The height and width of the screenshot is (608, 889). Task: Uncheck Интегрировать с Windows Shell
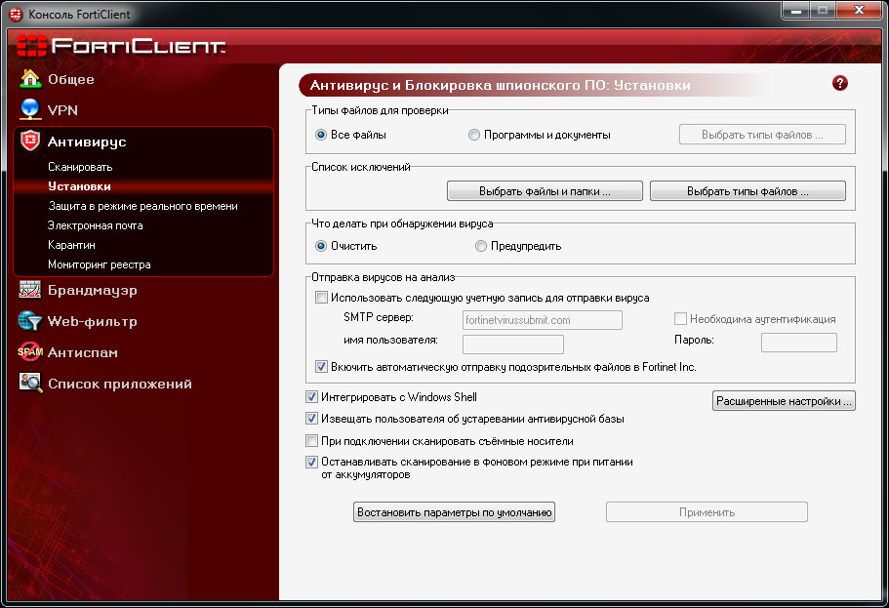point(312,396)
